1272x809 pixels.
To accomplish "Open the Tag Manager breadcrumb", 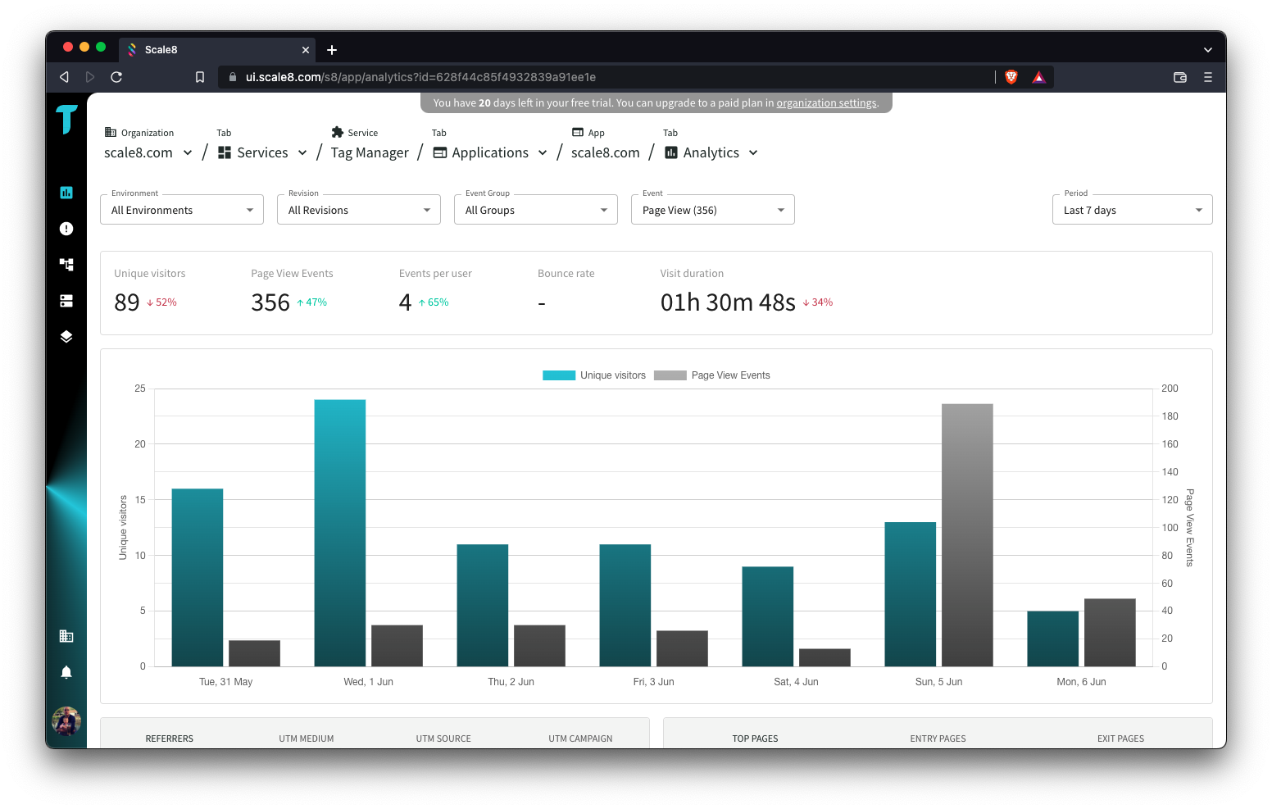I will (370, 152).
